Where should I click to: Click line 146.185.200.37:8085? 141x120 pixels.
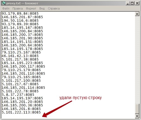22,35
